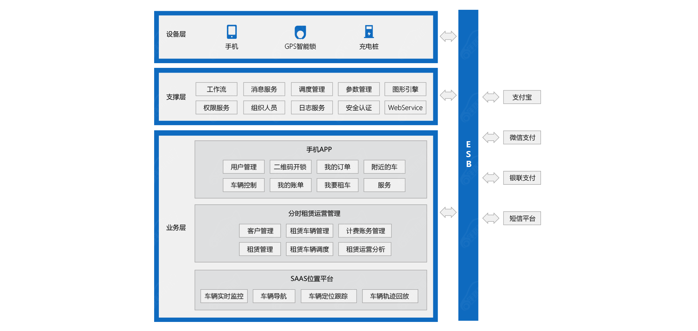Click the 二维码开锁 box
Viewport: 698px width, 331px height.
(x=290, y=167)
